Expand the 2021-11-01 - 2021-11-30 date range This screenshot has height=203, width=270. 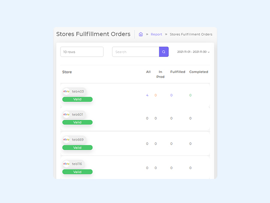[193, 52]
